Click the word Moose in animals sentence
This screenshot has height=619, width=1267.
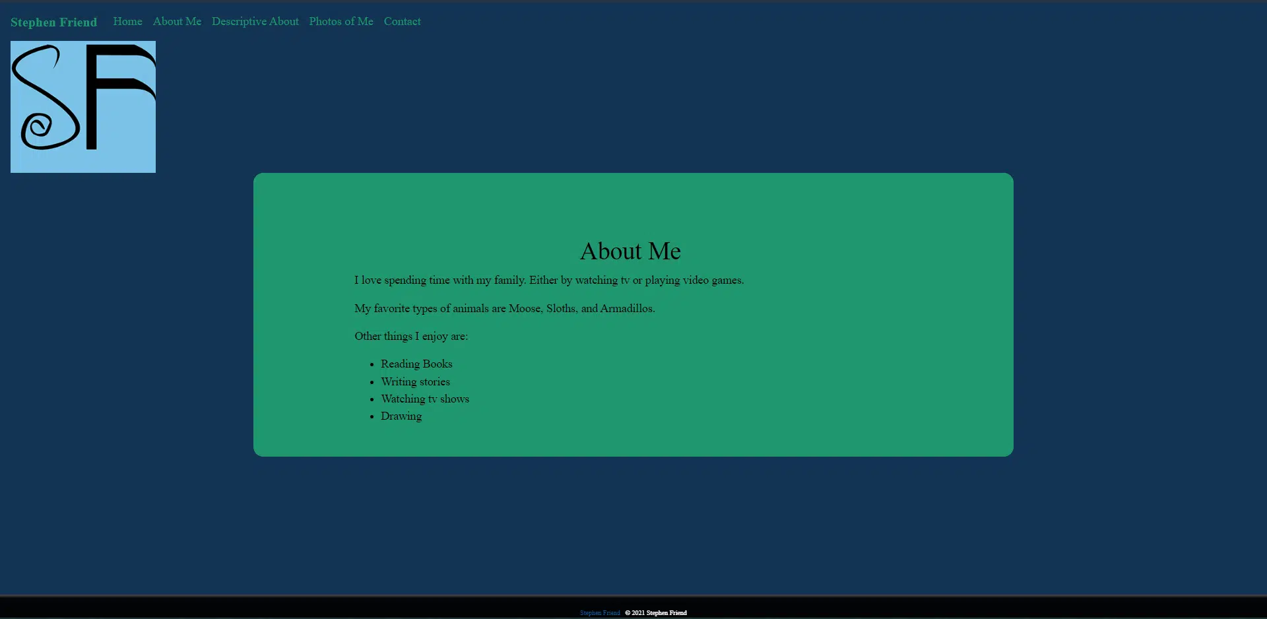(x=525, y=308)
